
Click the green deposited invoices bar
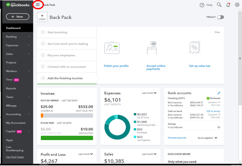(67, 138)
